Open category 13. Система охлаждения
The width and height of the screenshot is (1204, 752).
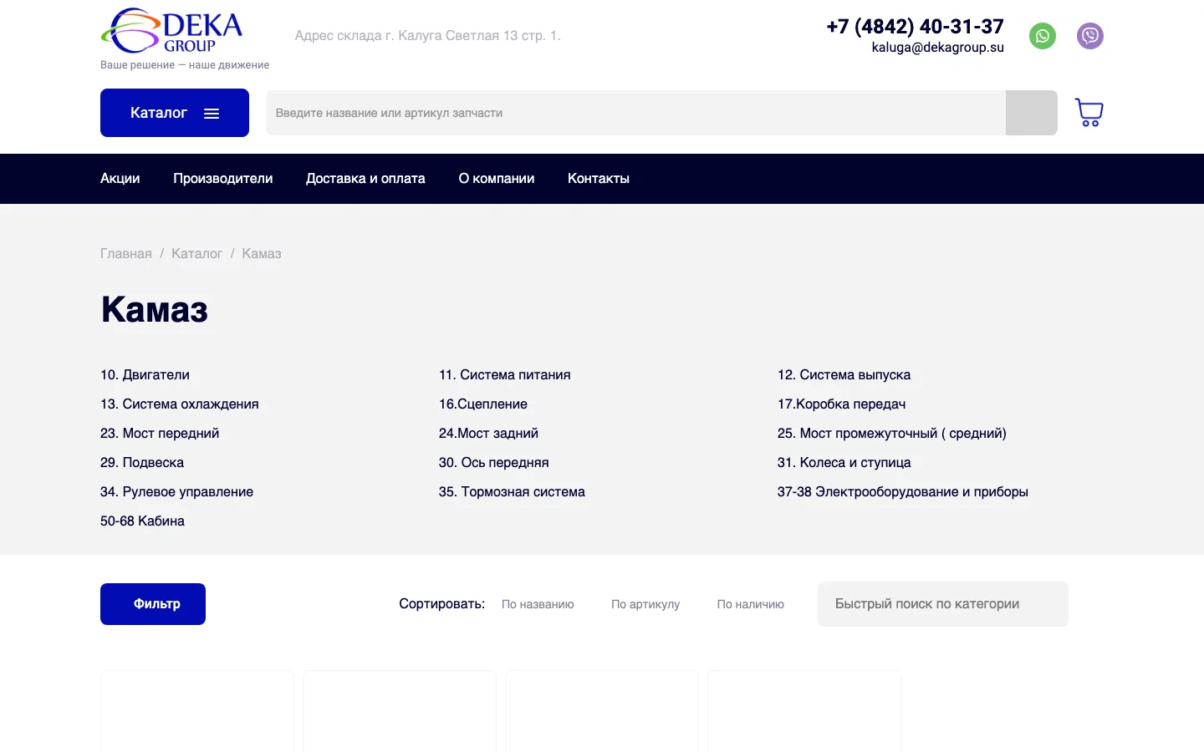[180, 404]
